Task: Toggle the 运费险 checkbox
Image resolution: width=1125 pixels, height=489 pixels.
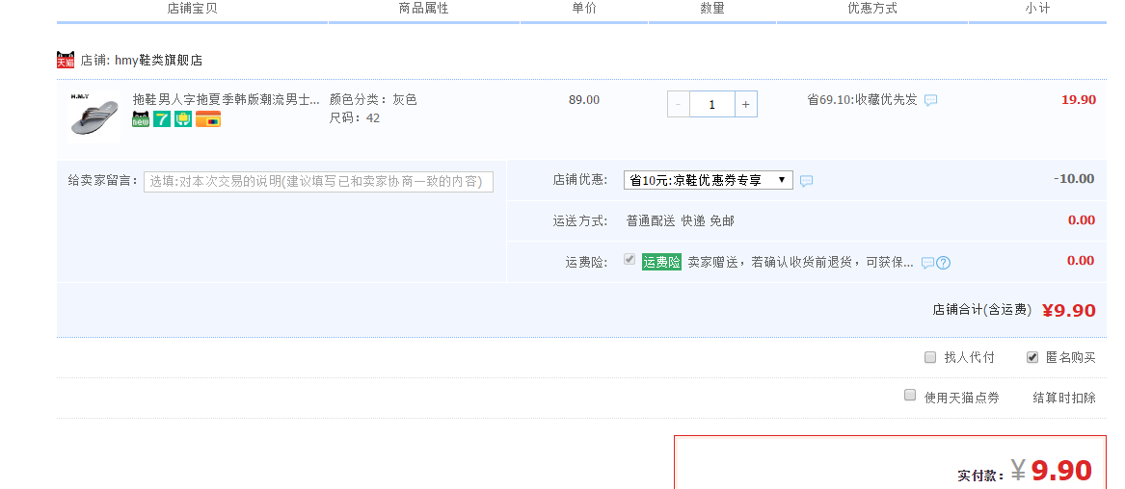Action: click(629, 259)
